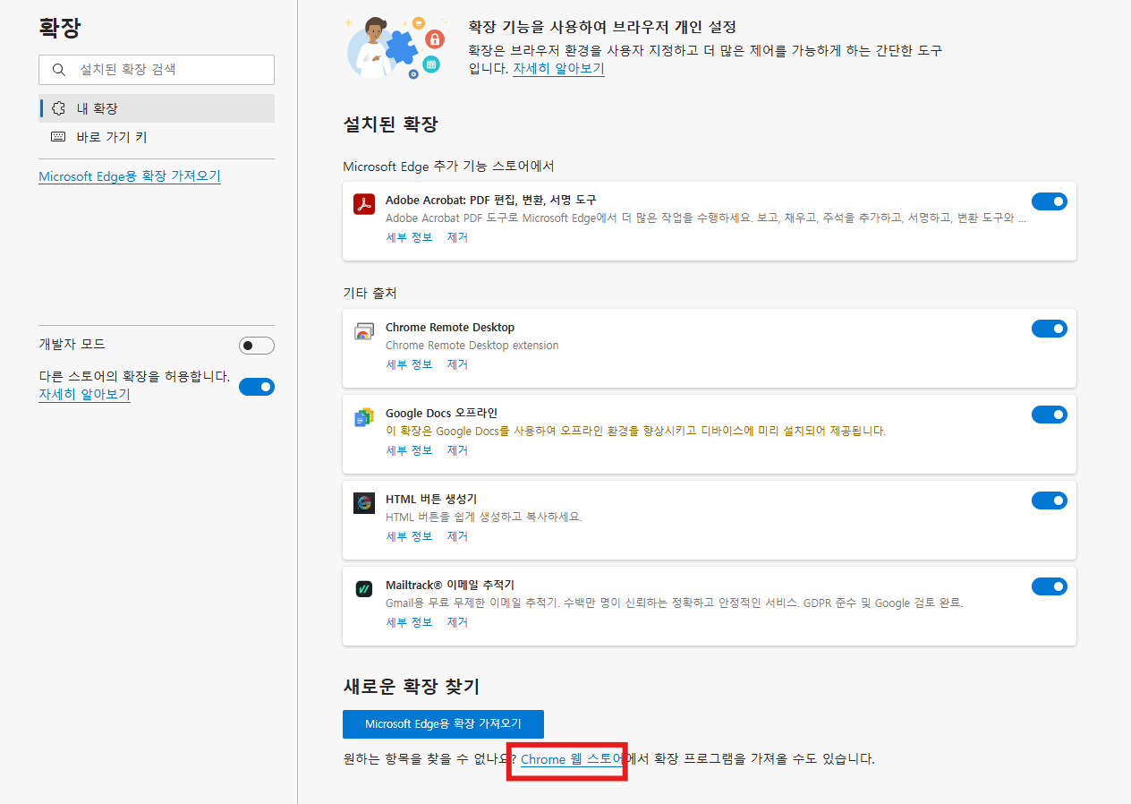Click the 기타 출처 section label
Screen dimensions: 1131x804
(x=369, y=293)
